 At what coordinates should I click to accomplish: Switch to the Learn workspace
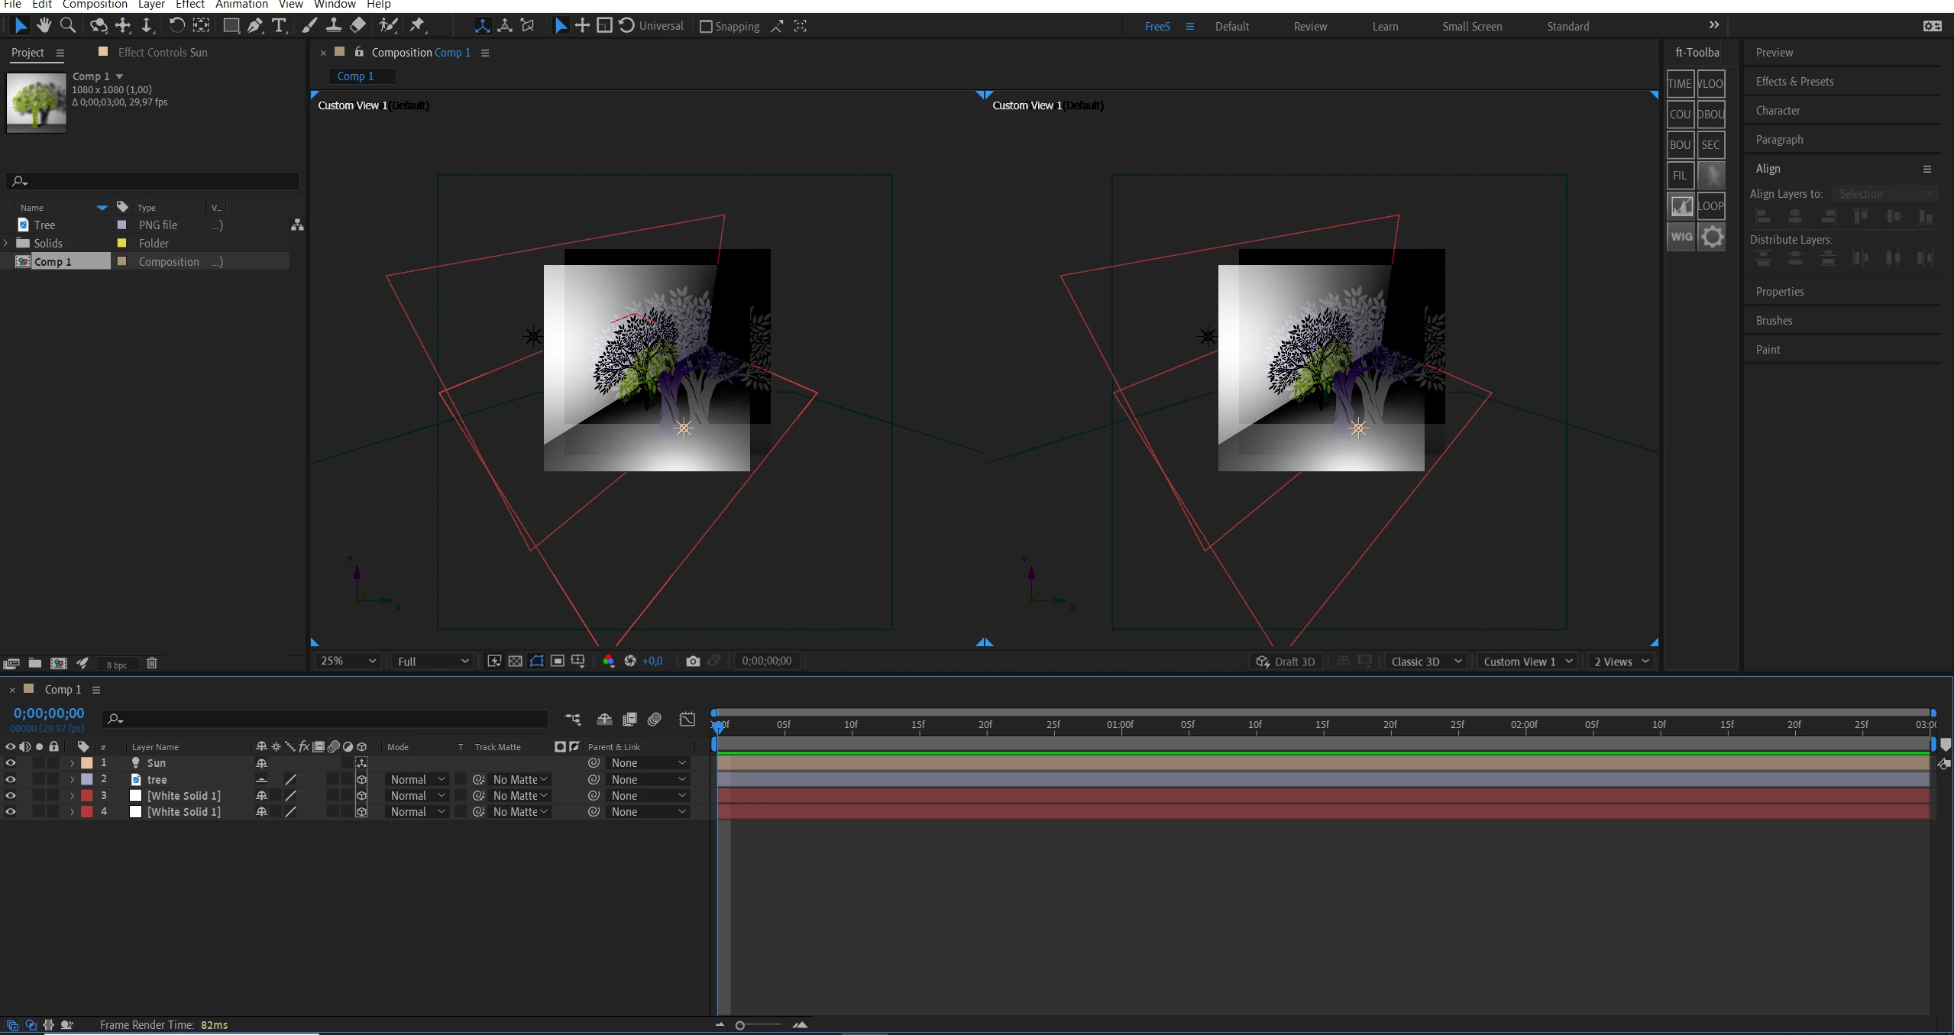click(1385, 27)
